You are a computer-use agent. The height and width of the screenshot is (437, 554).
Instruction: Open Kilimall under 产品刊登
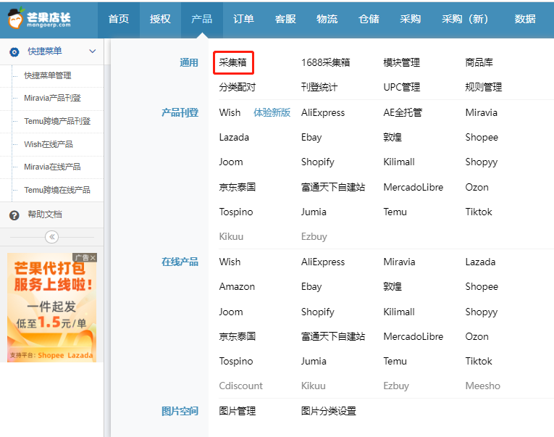pos(399,162)
